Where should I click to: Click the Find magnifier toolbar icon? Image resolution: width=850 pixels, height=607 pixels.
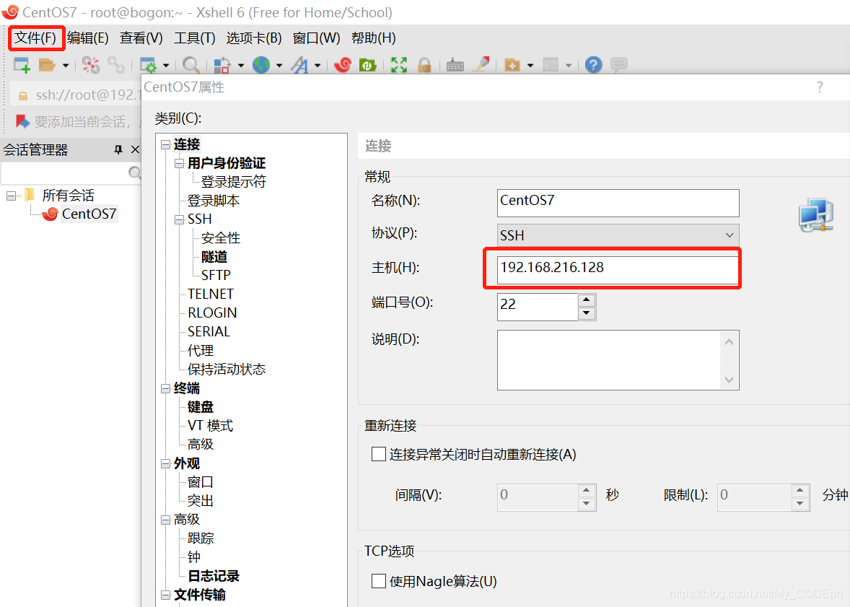coord(190,65)
